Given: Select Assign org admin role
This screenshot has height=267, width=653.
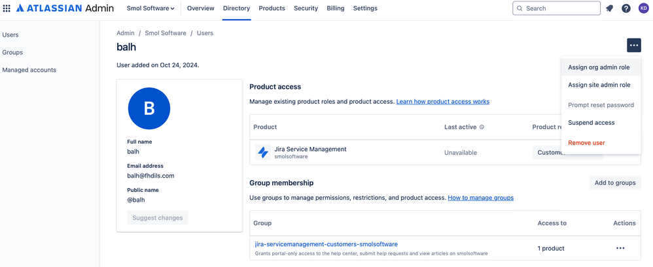Looking at the screenshot, I should pos(599,67).
